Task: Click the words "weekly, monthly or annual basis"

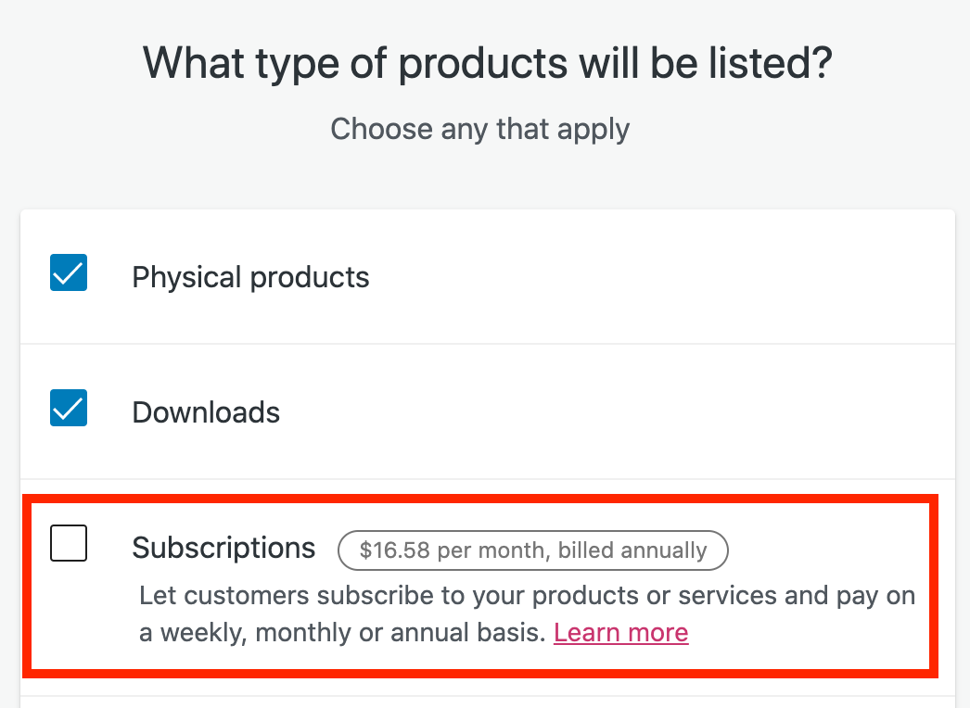Action: pos(352,633)
